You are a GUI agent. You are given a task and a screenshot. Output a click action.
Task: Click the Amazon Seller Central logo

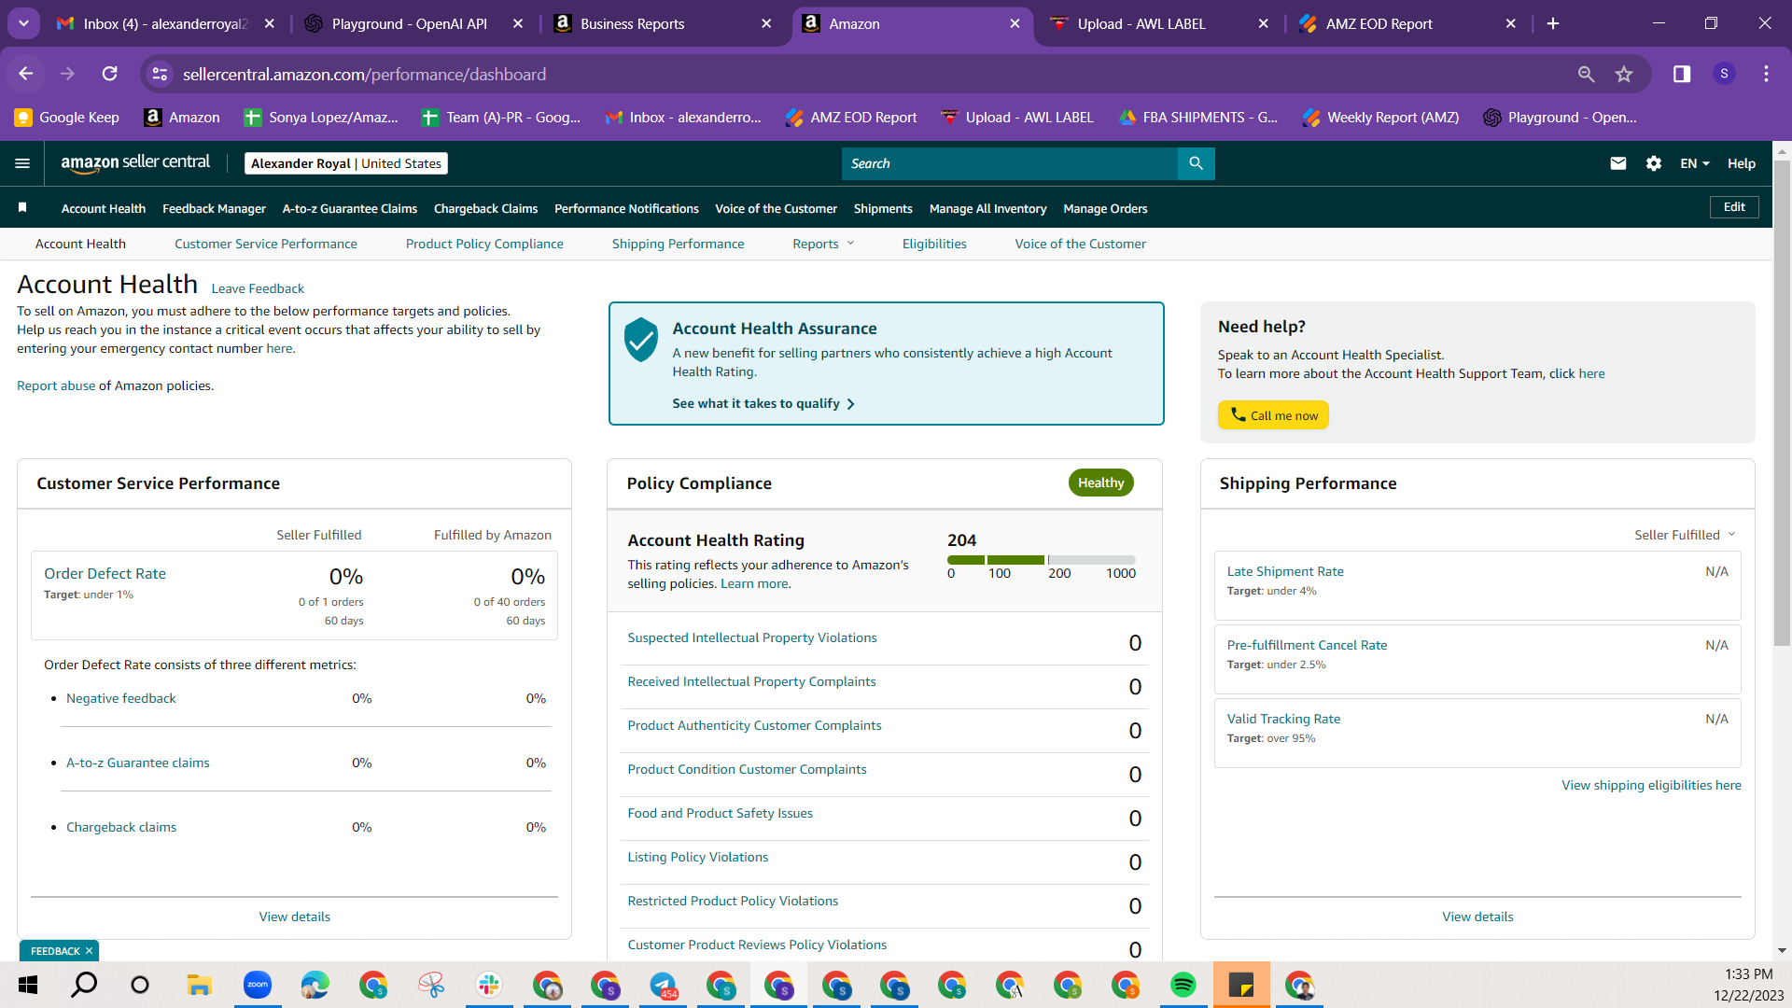(x=135, y=163)
